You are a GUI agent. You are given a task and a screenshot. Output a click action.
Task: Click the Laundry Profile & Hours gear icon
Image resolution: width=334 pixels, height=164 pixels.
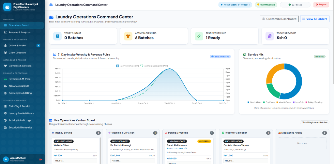coord(5,113)
